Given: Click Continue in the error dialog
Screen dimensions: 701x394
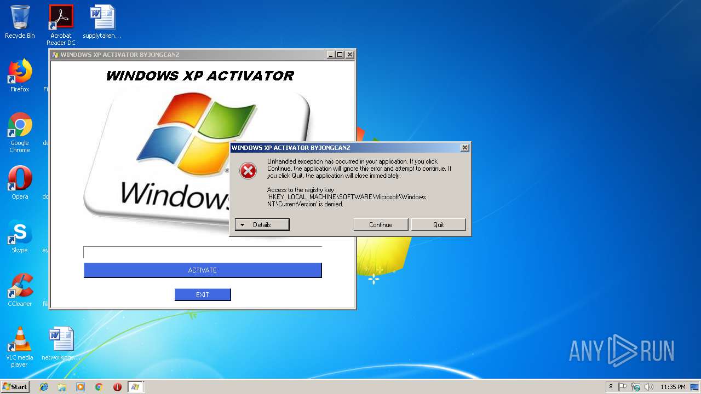Looking at the screenshot, I should coord(381,224).
